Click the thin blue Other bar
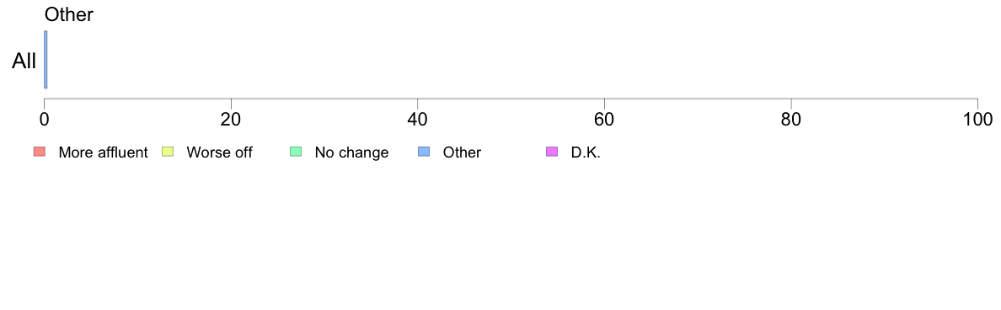Viewport: 1001px width, 310px height. [45, 59]
